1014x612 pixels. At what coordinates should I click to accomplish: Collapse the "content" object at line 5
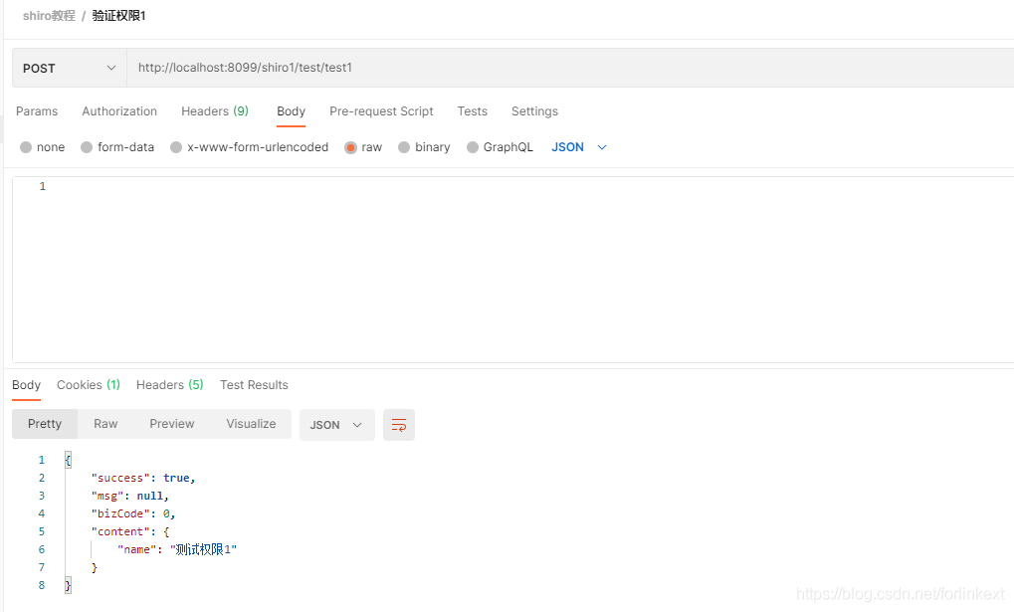click(166, 531)
